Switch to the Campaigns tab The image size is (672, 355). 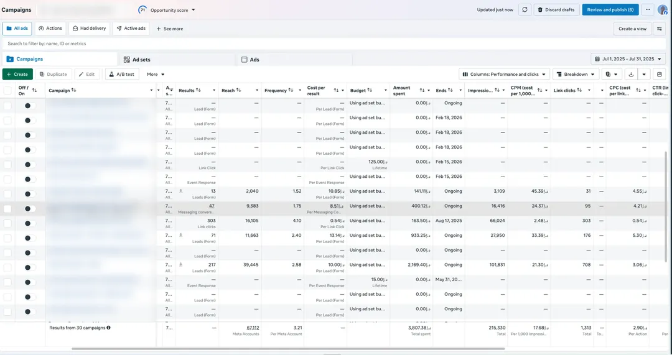click(60, 59)
